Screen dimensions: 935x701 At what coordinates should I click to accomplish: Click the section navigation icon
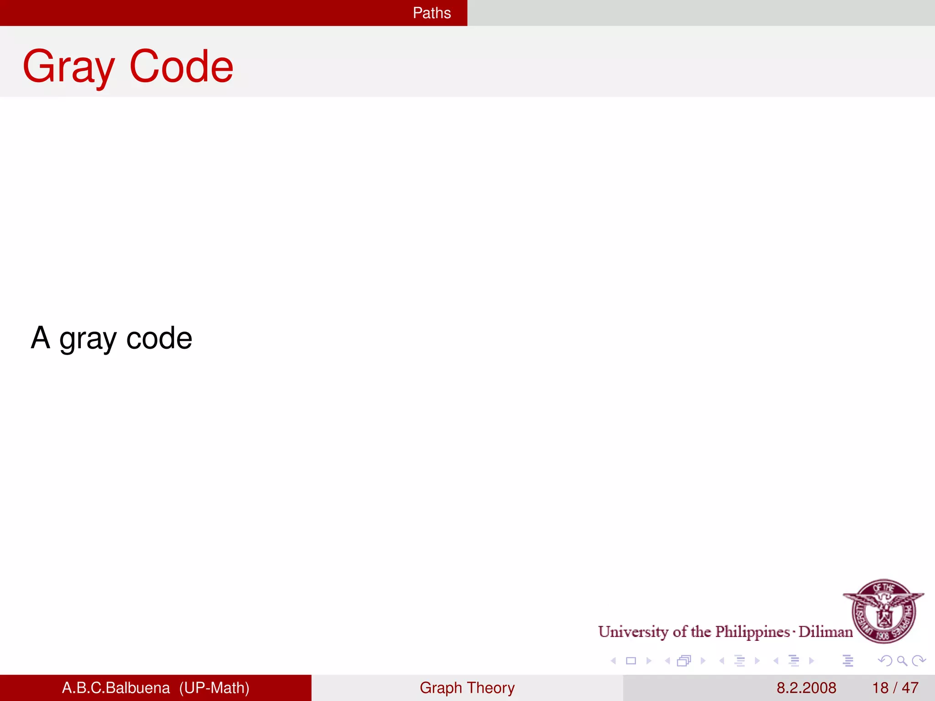(794, 660)
